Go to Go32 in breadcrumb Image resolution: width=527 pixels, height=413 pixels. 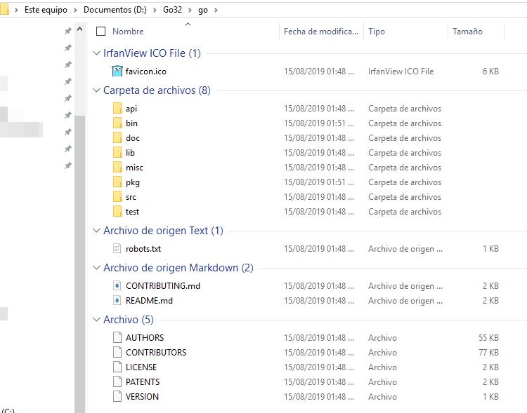tap(172, 10)
